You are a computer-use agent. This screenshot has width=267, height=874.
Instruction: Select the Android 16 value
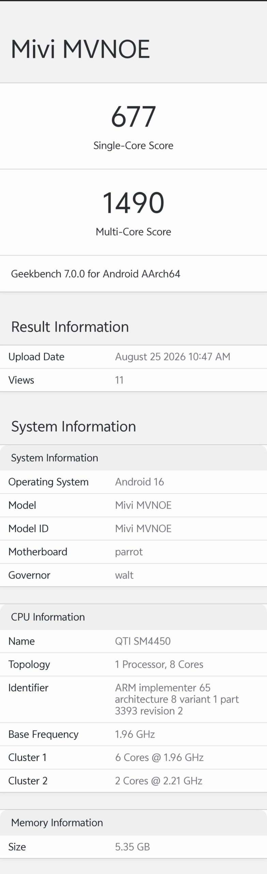tap(140, 482)
